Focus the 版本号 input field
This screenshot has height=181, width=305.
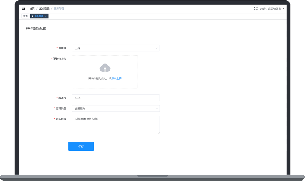[116, 98]
